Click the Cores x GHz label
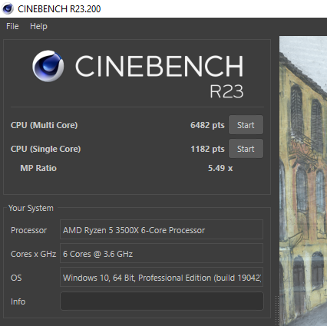 (33, 254)
